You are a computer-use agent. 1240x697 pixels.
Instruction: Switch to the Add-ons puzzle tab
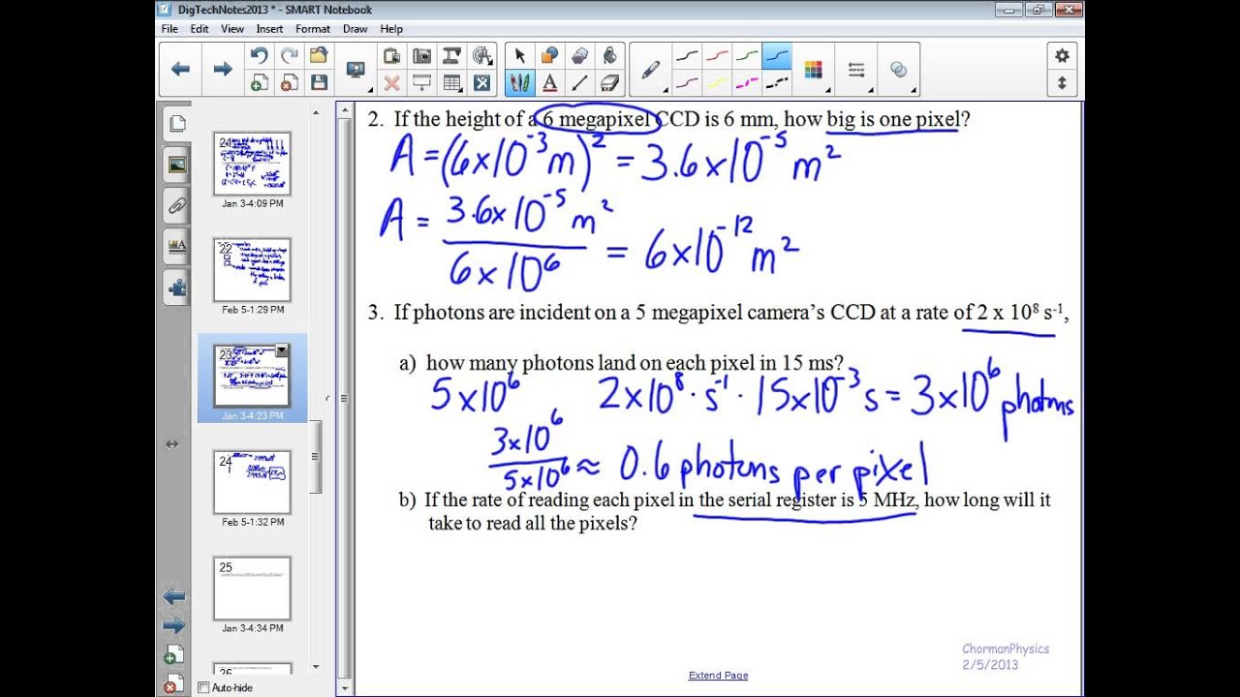(x=176, y=288)
